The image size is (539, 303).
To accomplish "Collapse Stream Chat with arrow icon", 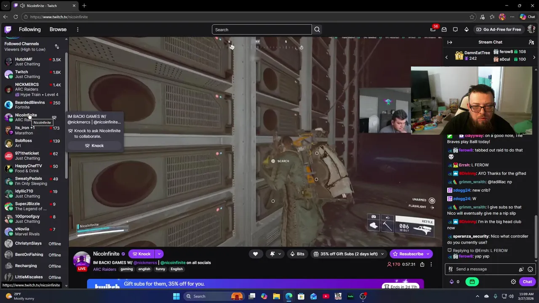I will 450,42.
